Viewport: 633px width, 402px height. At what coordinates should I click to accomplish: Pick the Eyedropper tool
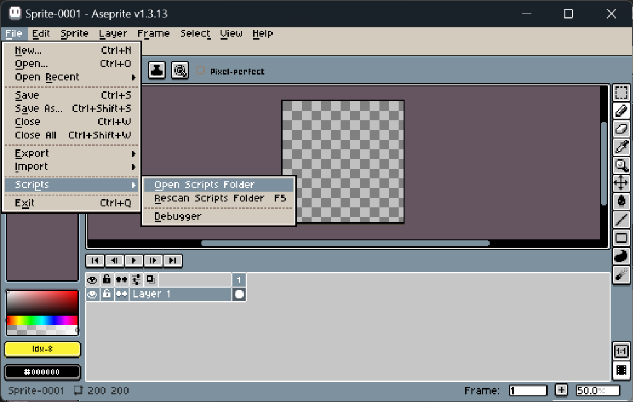[621, 147]
